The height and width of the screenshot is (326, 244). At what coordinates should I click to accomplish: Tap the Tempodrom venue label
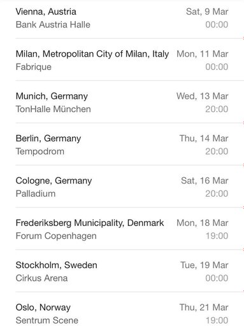coord(40,152)
